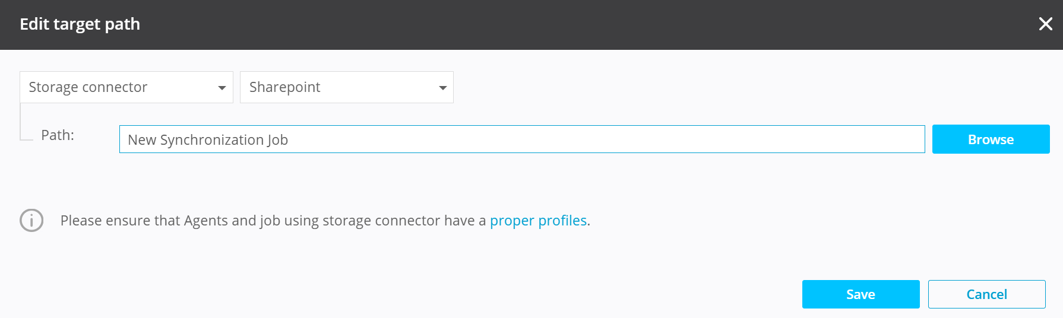Select the New Synchronization Job path text
Viewport: 1063px width, 318px height.
coord(208,140)
